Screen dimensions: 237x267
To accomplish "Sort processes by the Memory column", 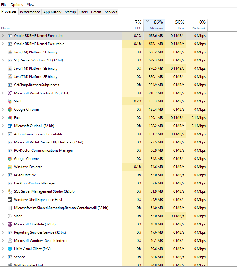I will coord(154,25).
